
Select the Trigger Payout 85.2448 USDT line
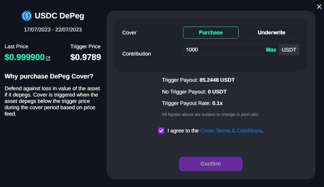[198, 80]
